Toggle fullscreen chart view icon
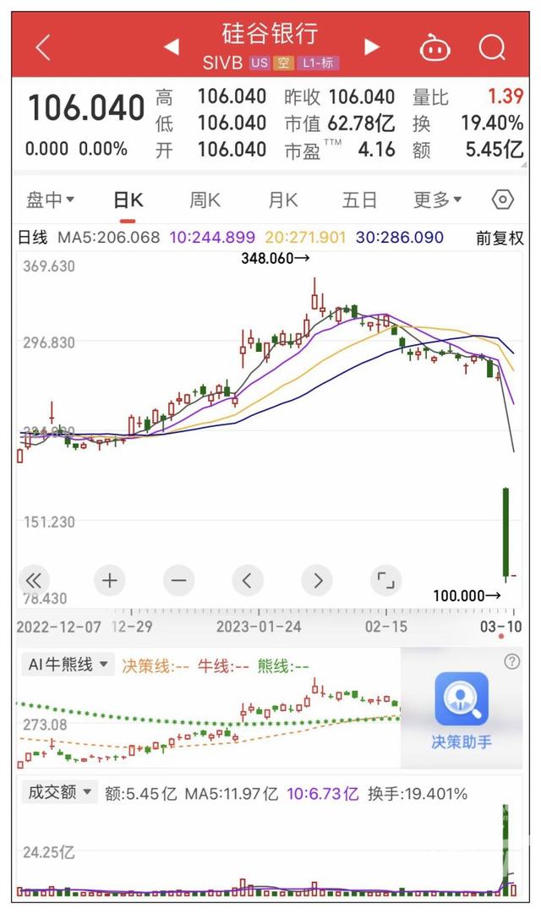The image size is (541, 914). [385, 580]
